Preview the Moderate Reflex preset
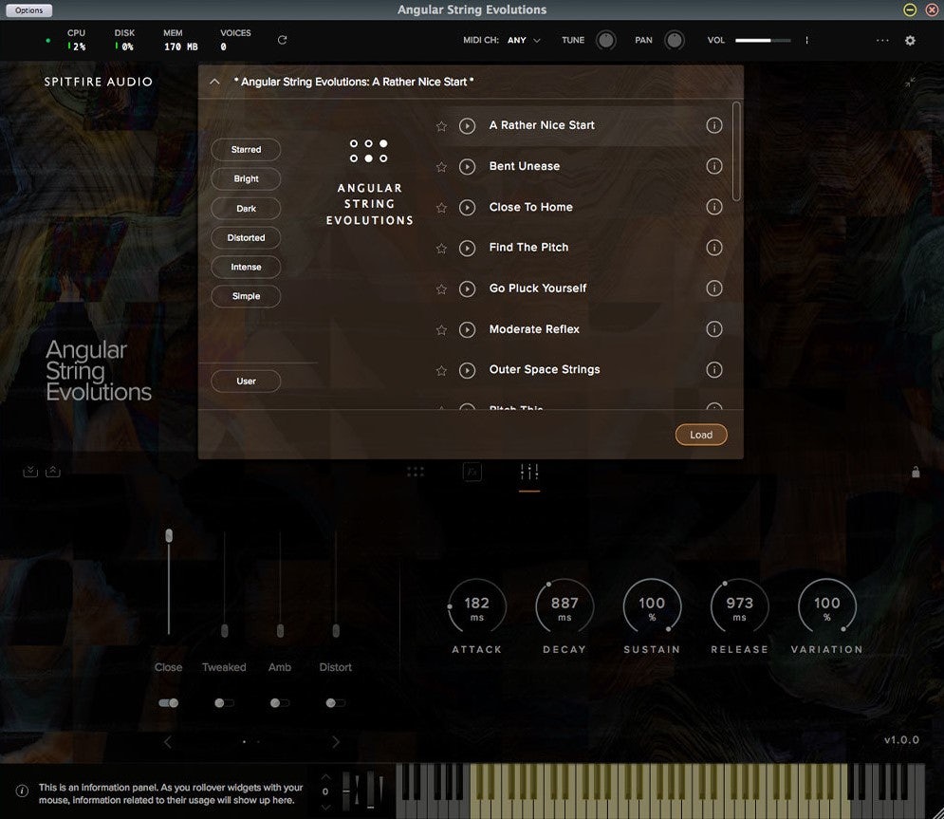Image resolution: width=944 pixels, height=819 pixels. click(467, 330)
